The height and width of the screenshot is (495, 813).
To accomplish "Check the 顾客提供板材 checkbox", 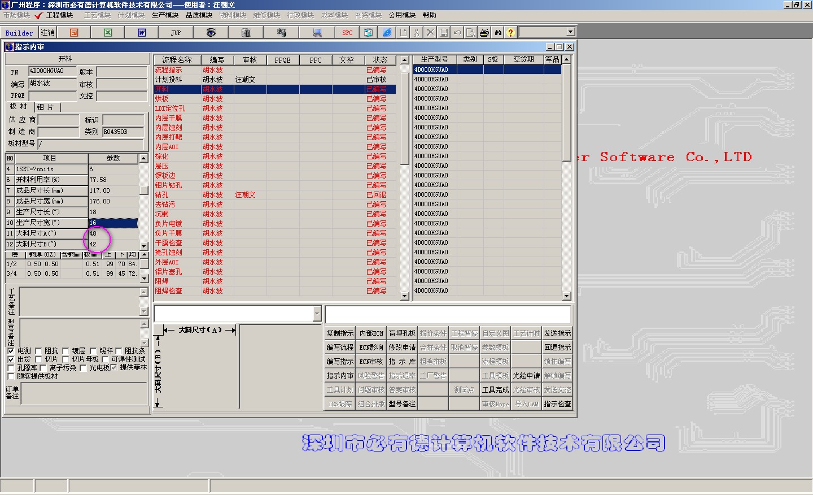I will [x=11, y=376].
